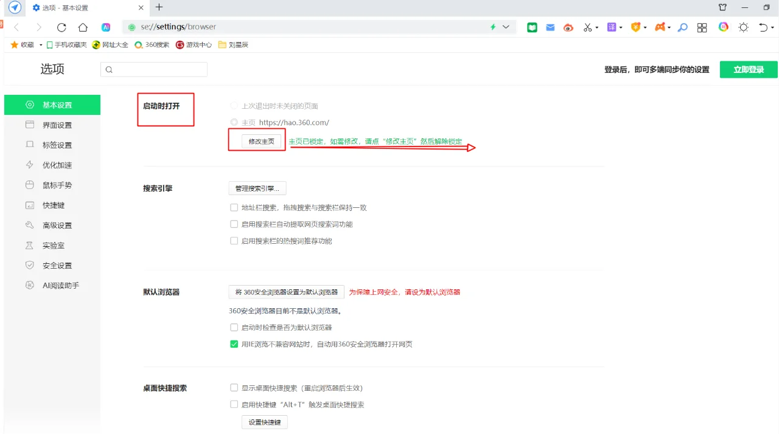This screenshot has height=434, width=779.
Task: Click the 管理搜索引擎... button
Action: click(x=257, y=188)
